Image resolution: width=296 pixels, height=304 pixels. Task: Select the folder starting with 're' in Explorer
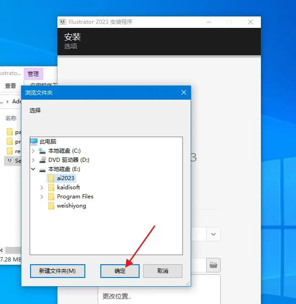click(13, 151)
